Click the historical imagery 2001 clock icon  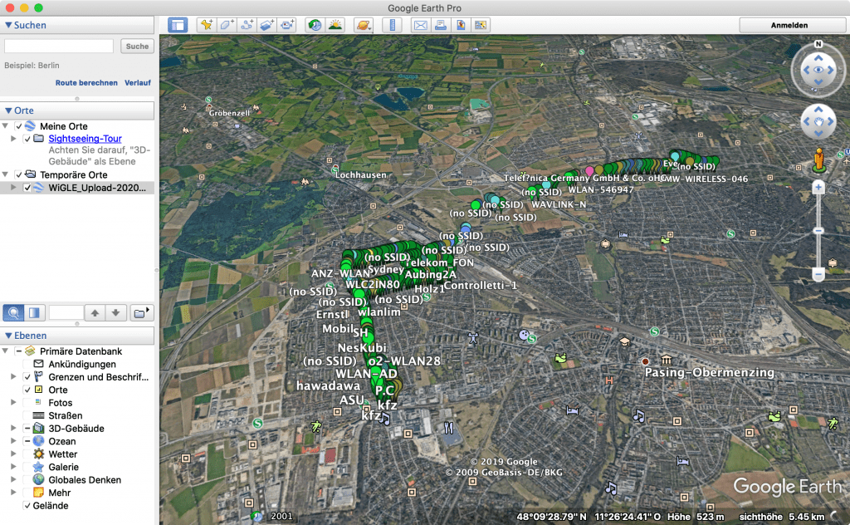[x=257, y=517]
